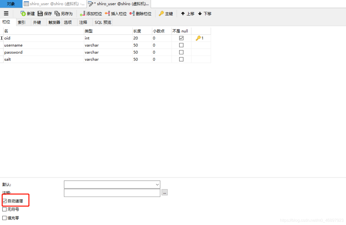This screenshot has width=346, height=225.
Task: Toggle Not null checkbox for oid
Action: click(x=181, y=38)
